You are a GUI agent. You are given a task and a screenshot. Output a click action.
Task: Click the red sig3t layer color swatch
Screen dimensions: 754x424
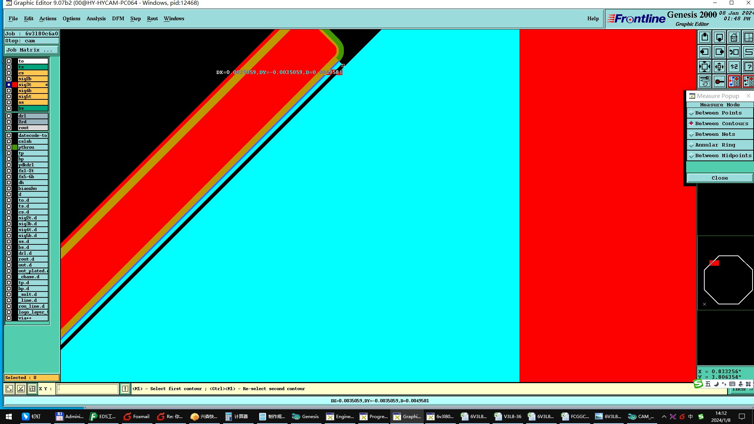pos(15,85)
